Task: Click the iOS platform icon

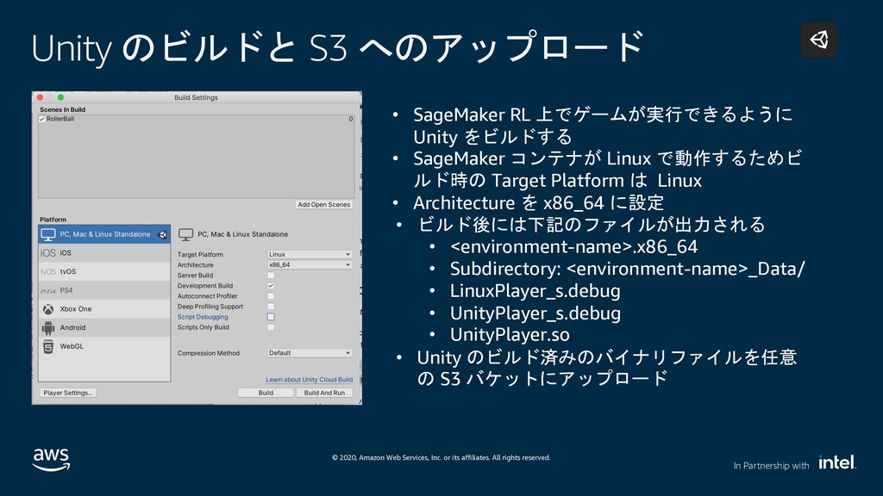Action: (48, 253)
